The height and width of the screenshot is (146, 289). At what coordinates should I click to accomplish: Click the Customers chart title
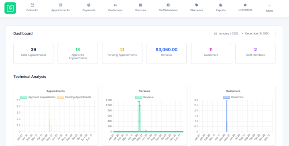point(233,91)
